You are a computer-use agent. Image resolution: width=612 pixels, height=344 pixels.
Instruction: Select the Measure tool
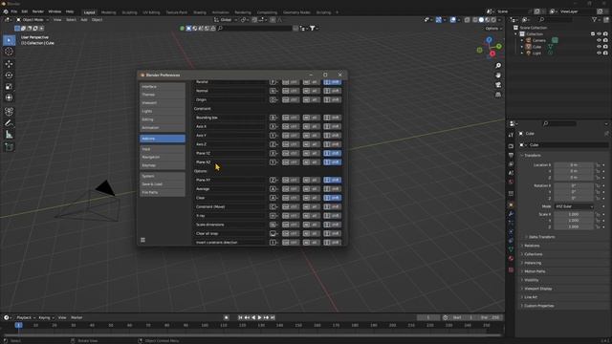pyautogui.click(x=9, y=135)
